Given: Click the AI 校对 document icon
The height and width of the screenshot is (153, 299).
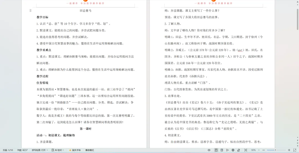Looking at the screenshot, I should coord(53,150).
